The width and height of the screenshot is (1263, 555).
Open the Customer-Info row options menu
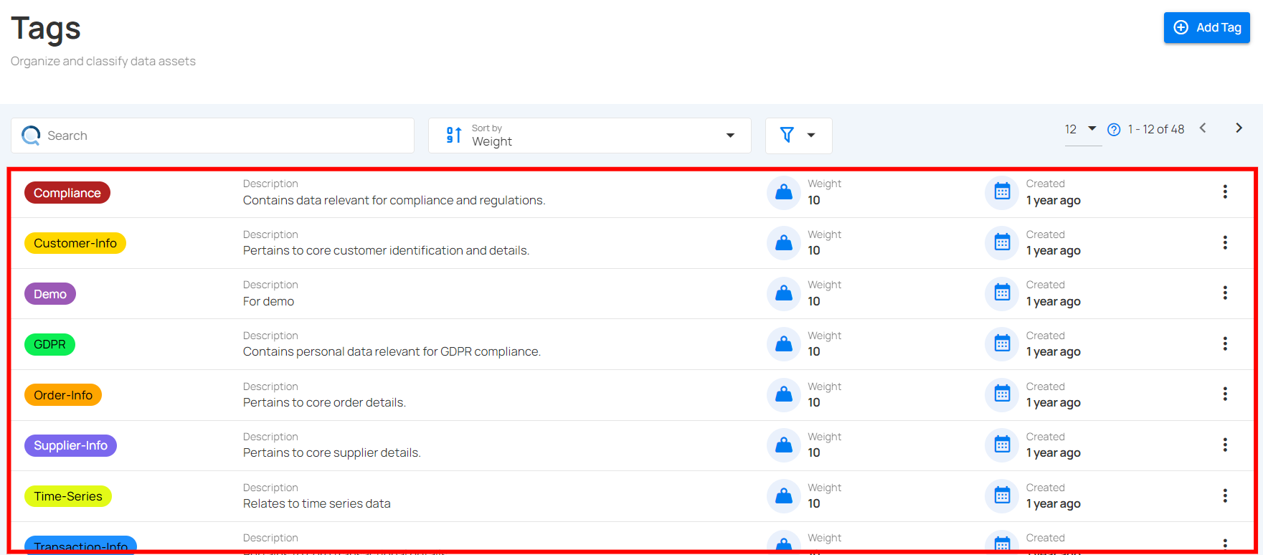(1225, 242)
